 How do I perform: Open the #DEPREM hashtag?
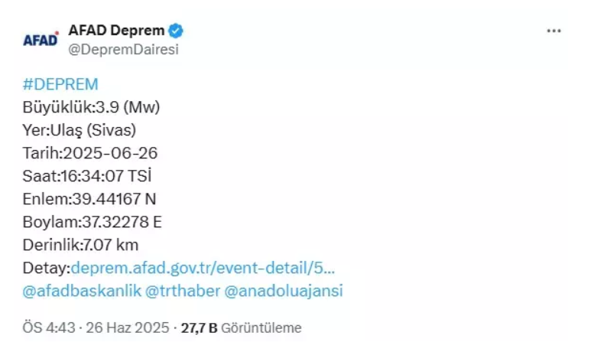(x=60, y=84)
